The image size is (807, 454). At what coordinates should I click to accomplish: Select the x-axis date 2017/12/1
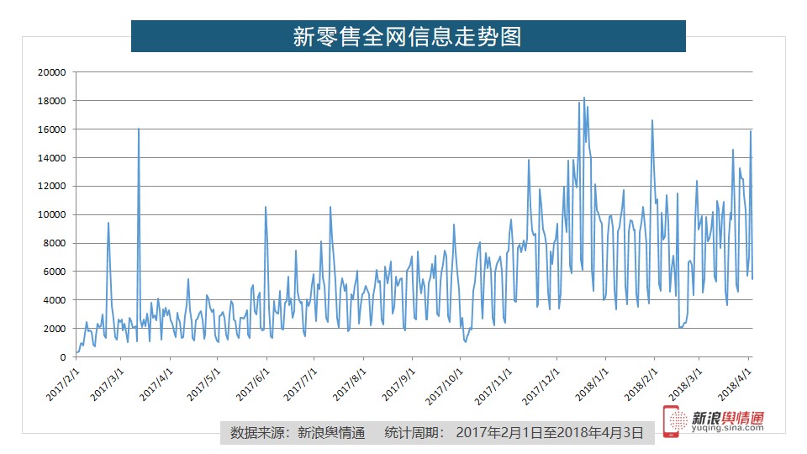541,386
